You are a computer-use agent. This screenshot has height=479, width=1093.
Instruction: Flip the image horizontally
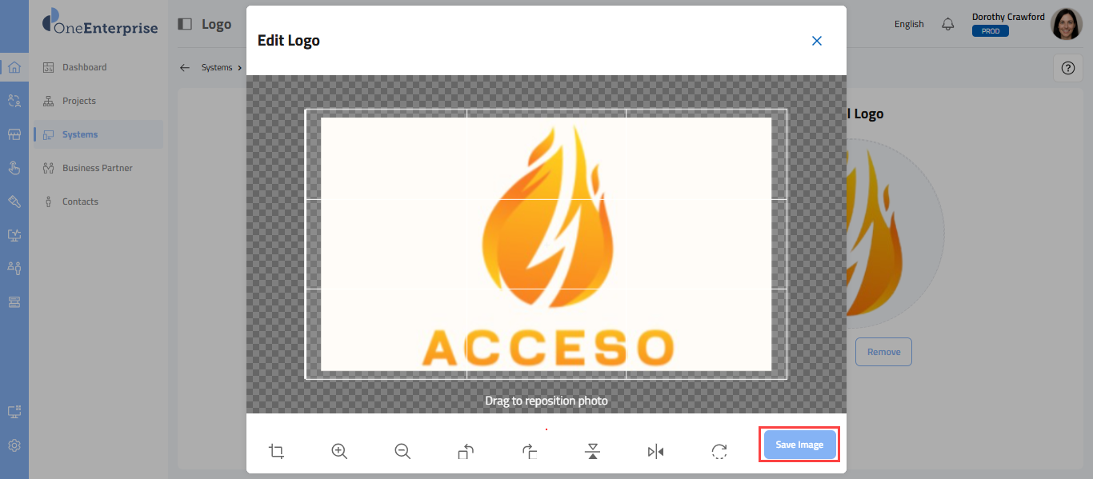pyautogui.click(x=655, y=451)
